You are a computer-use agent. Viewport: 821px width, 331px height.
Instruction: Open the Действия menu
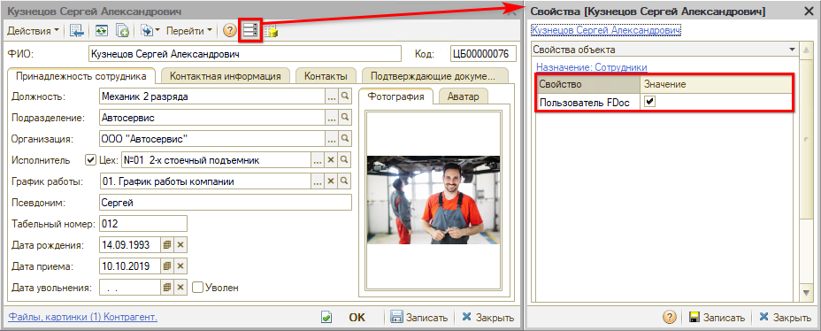33,31
